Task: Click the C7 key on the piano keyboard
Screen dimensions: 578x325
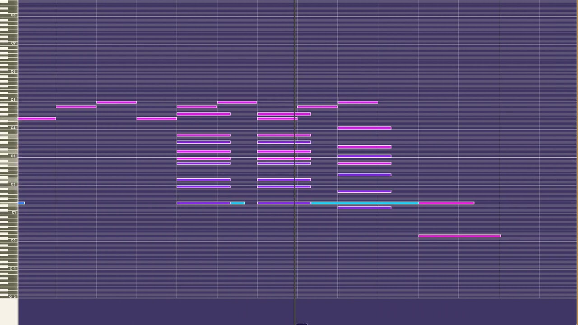Action: tap(9, 44)
